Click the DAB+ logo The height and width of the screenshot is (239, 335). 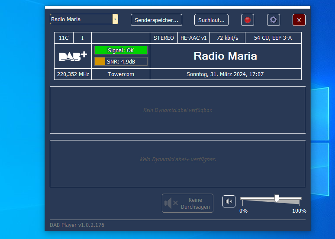[x=73, y=56]
